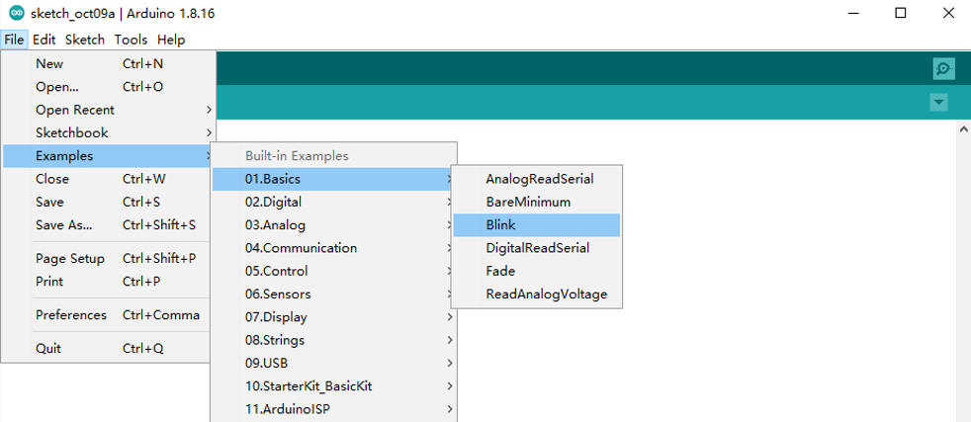Expand the 11.ArduinoISP examples submenu
This screenshot has width=971, height=422.
point(334,409)
